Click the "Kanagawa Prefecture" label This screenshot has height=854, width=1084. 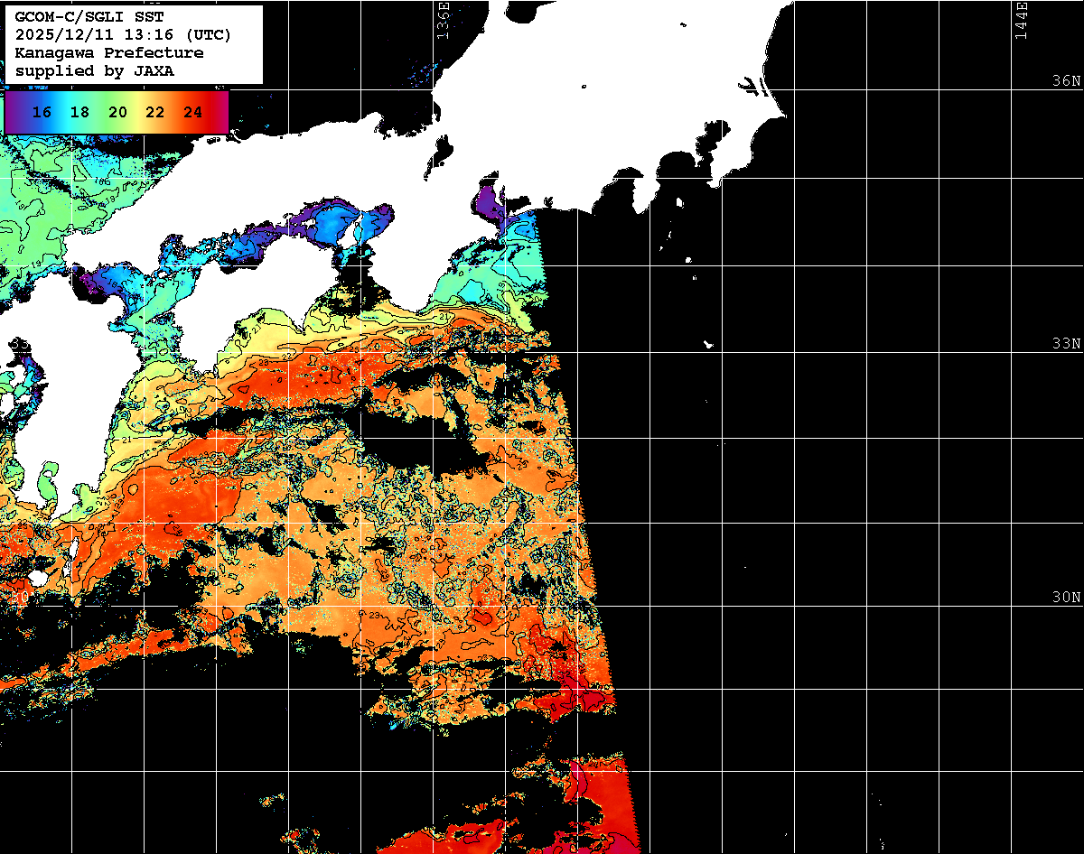click(x=108, y=53)
